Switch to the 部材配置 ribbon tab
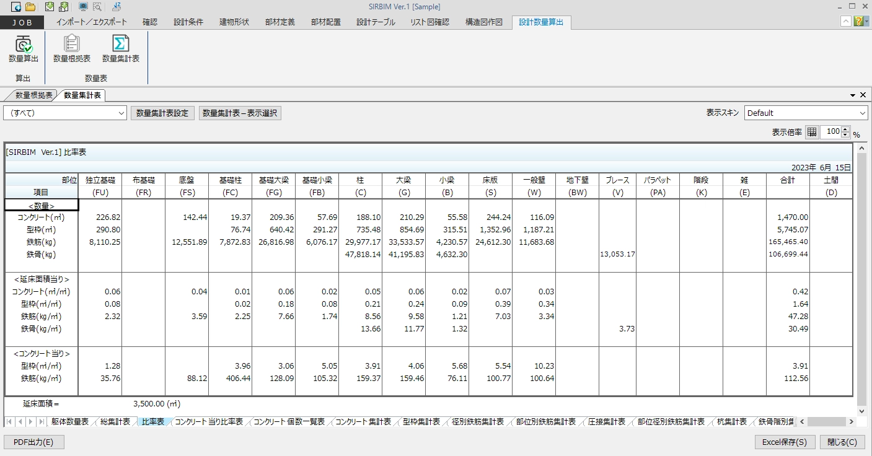This screenshot has height=456, width=872. 326,22
